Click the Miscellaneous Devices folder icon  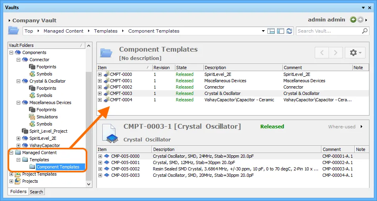25,102
